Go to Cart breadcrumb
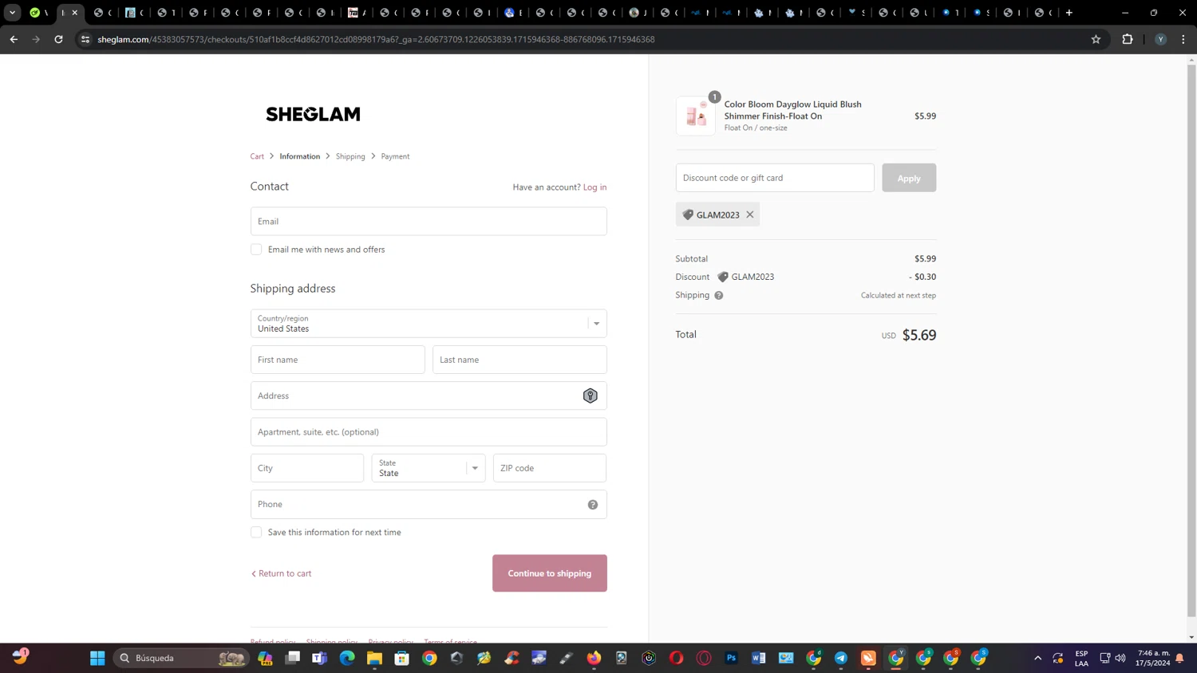Image resolution: width=1197 pixels, height=673 pixels. click(x=257, y=156)
